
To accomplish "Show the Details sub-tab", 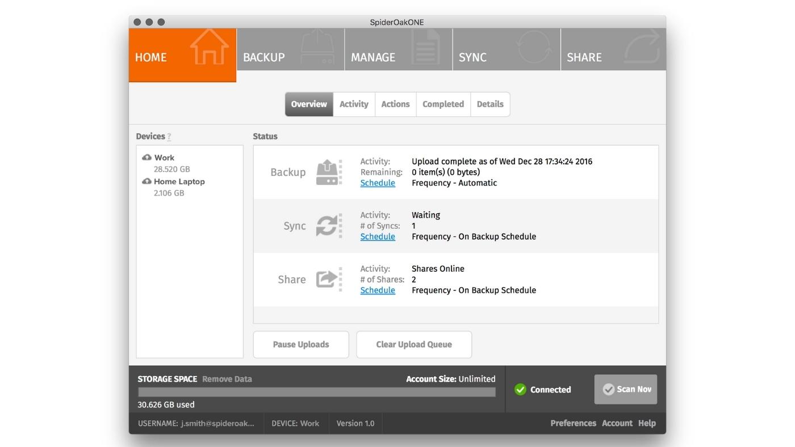I will tap(490, 104).
